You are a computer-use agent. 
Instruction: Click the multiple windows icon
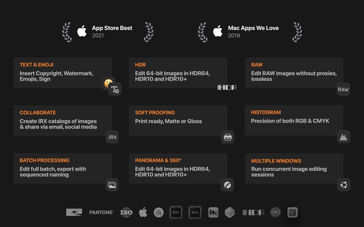(x=343, y=185)
